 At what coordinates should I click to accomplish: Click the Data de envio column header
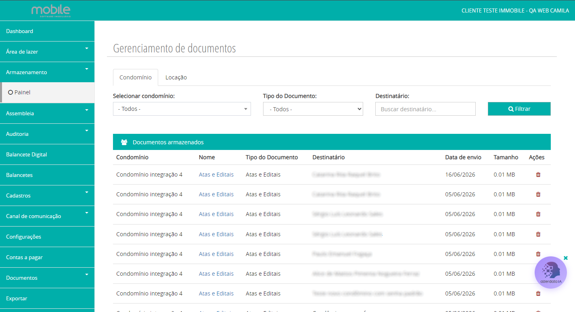(463, 157)
